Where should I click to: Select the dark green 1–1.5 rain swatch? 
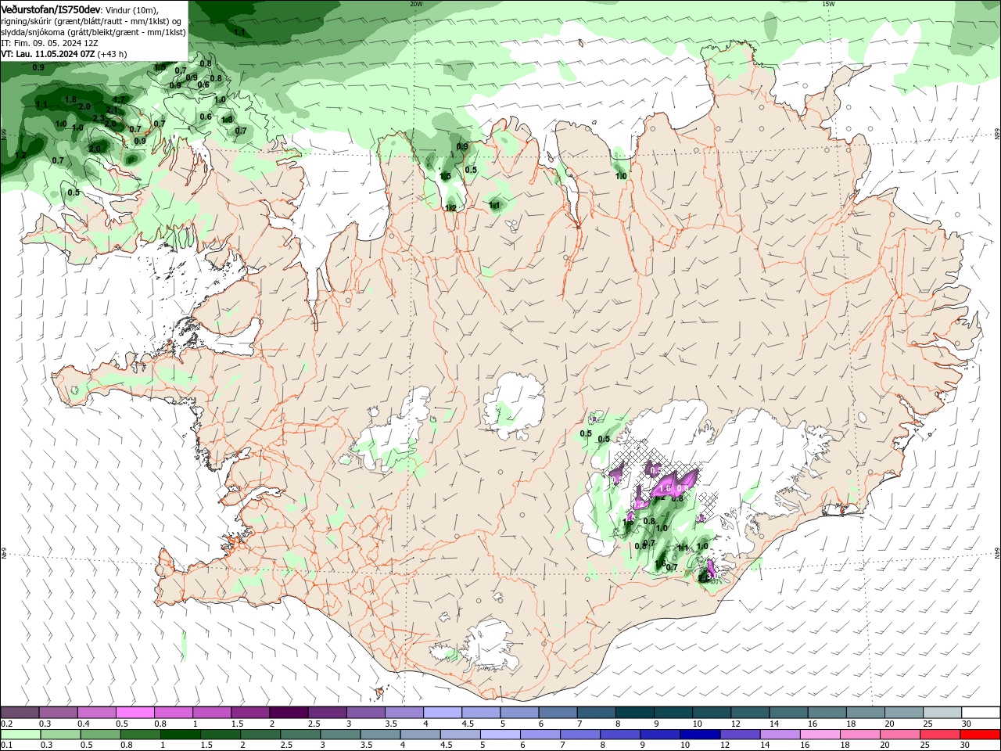pos(180,735)
